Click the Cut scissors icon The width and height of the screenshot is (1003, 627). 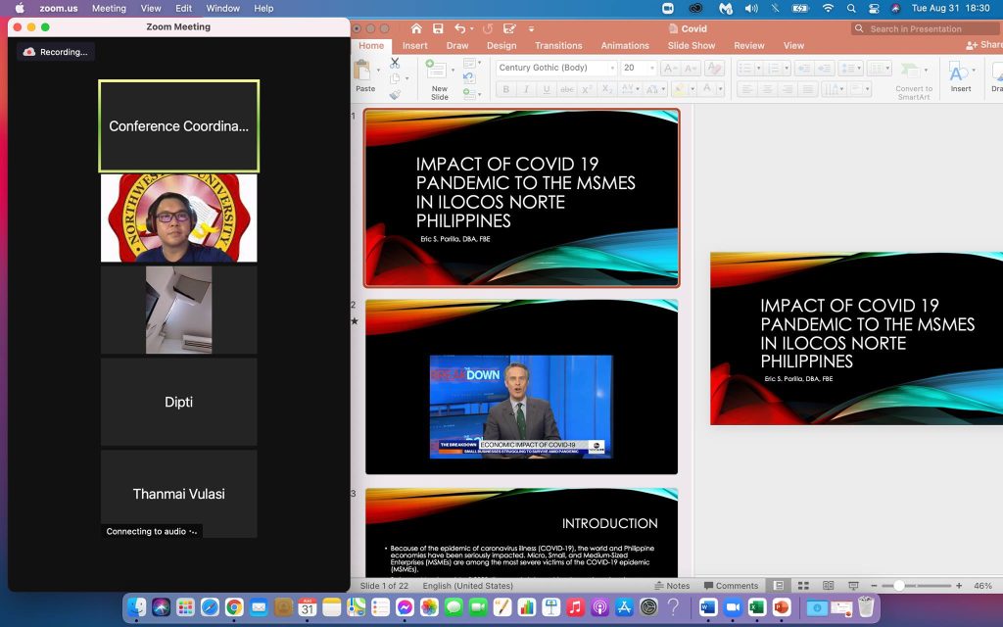click(x=395, y=64)
